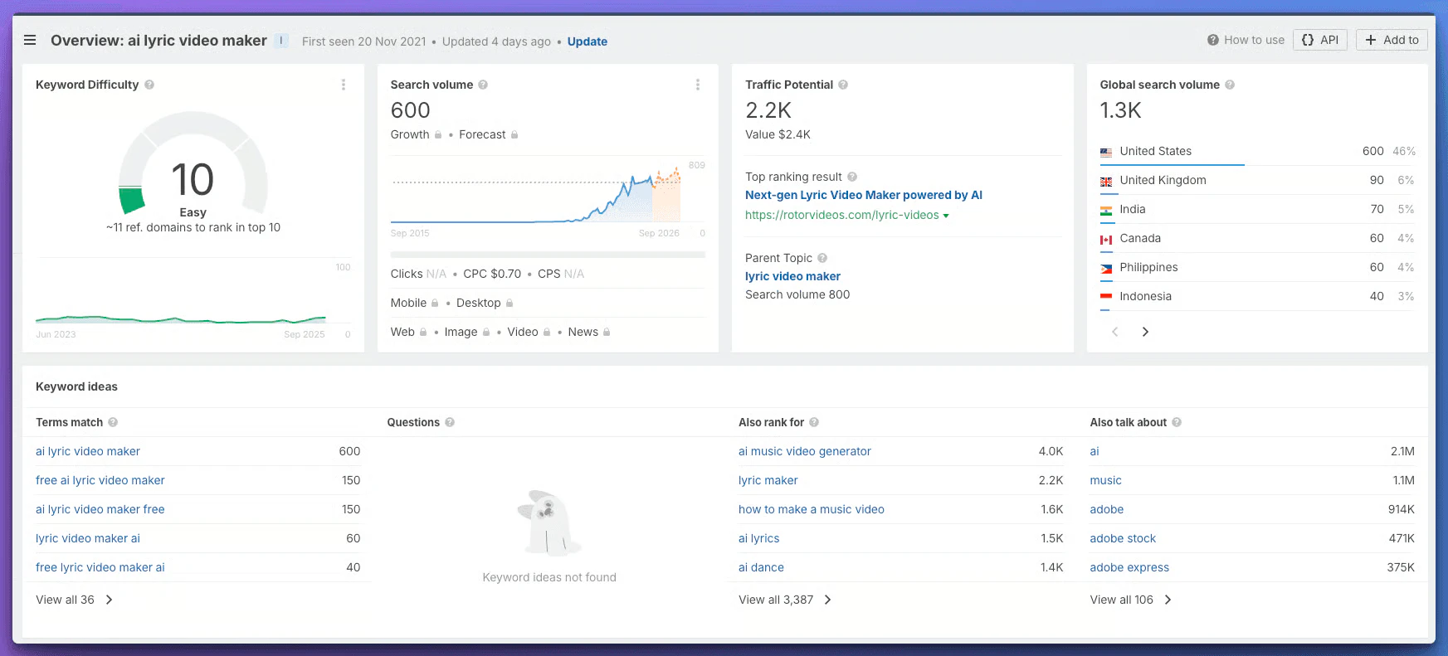Expand the rotorvideos.com URL dropdown arrow
Image resolution: width=1448 pixels, height=656 pixels.
[x=946, y=216]
